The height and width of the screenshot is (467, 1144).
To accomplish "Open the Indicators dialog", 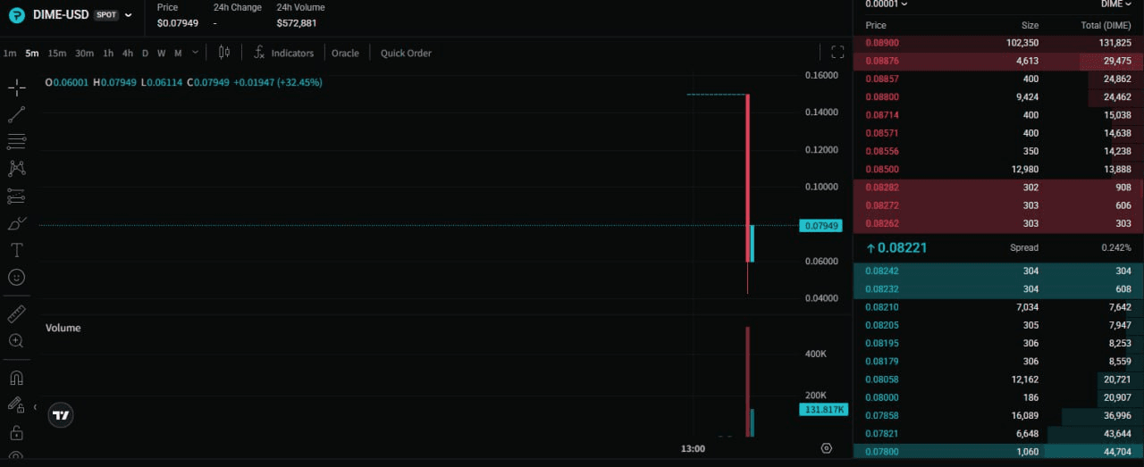I will [x=292, y=53].
